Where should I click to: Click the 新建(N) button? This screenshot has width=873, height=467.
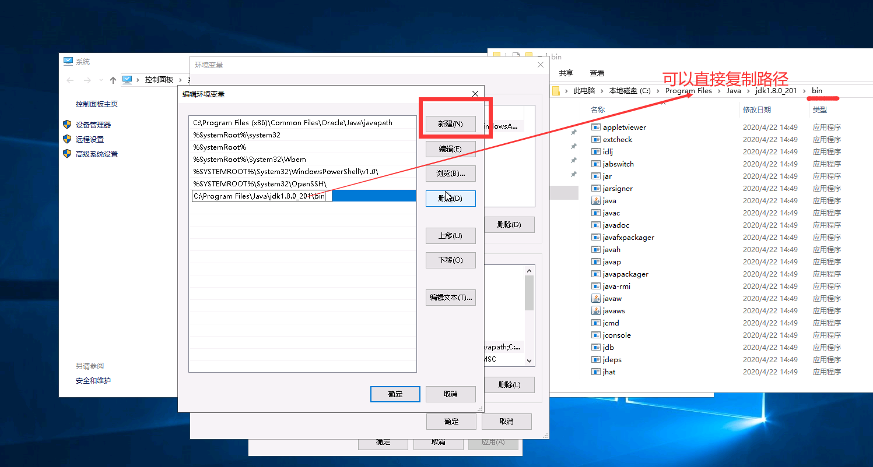pos(450,124)
